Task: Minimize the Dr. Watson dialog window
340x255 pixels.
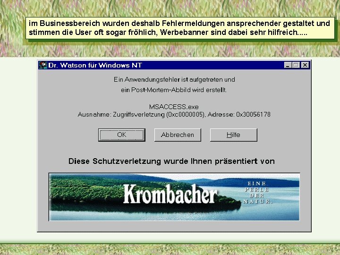Action: pyautogui.click(x=288, y=65)
